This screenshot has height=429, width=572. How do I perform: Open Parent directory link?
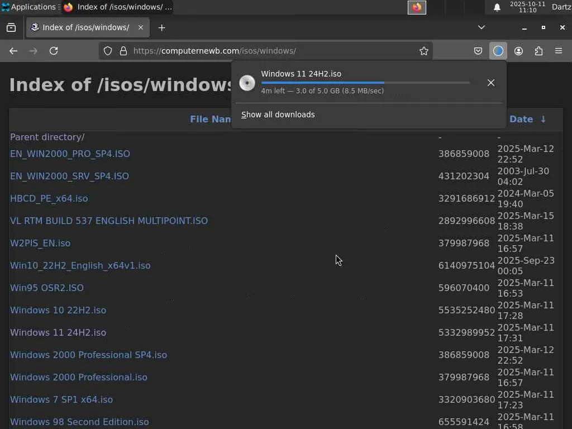47,137
